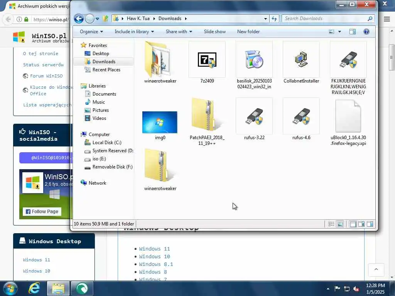
Task: Go back in Explorer navigation
Action: click(x=79, y=18)
